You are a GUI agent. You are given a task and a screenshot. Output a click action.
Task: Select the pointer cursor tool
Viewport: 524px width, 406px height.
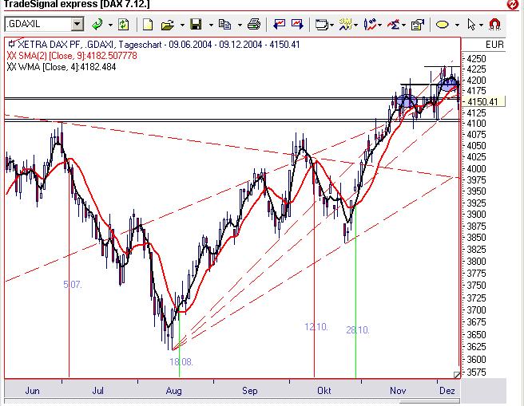[471, 25]
